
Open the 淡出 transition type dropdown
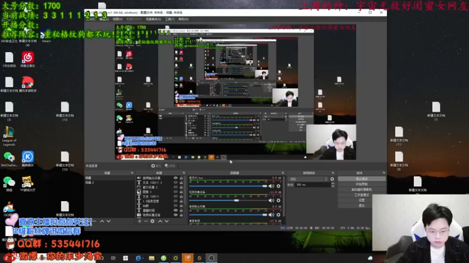tap(308, 179)
